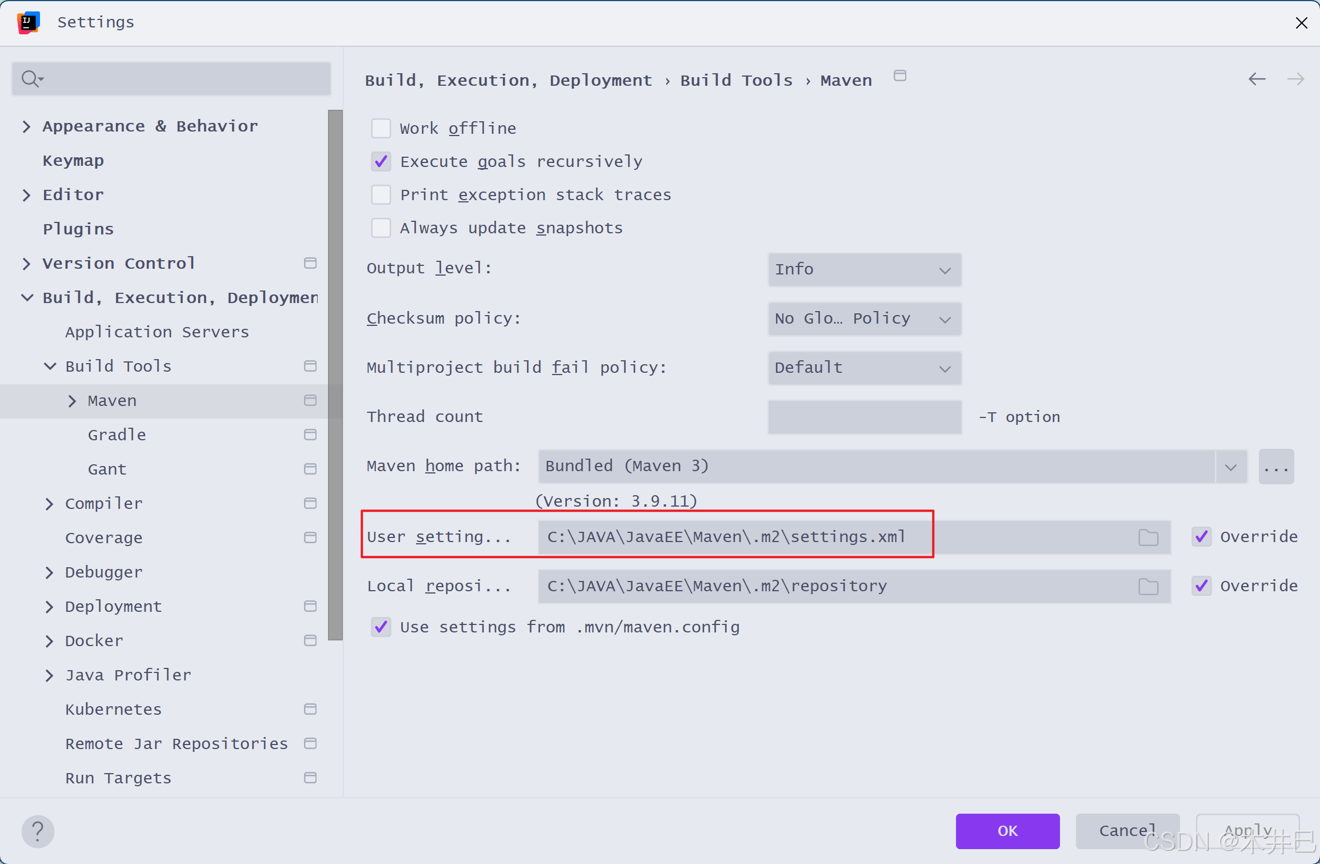Click project-level icon next to Version Control
The width and height of the screenshot is (1320, 864).
pyautogui.click(x=310, y=263)
